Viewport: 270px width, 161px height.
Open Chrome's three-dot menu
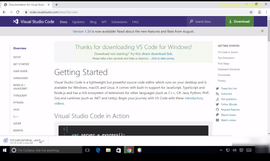pyautogui.click(x=266, y=12)
